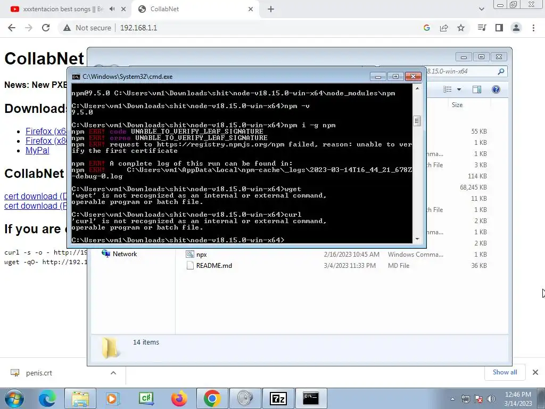The height and width of the screenshot is (409, 545).
Task: Open the second cert download link
Action: (36, 206)
